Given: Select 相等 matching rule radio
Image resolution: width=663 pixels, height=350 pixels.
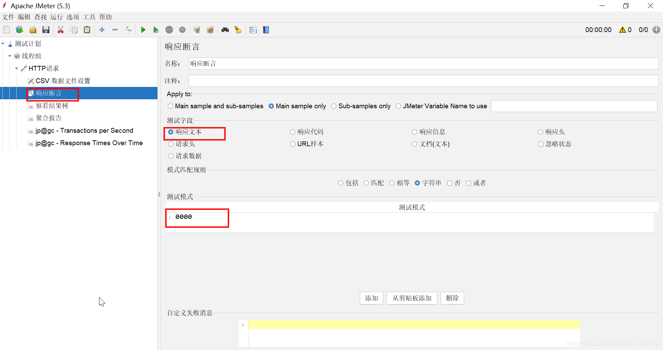Looking at the screenshot, I should coord(392,183).
